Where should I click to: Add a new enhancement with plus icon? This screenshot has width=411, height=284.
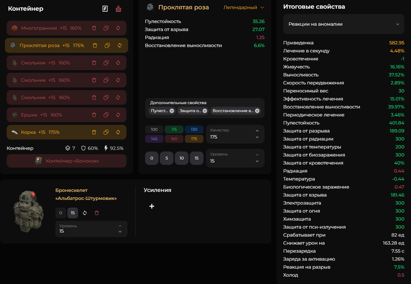(x=152, y=206)
